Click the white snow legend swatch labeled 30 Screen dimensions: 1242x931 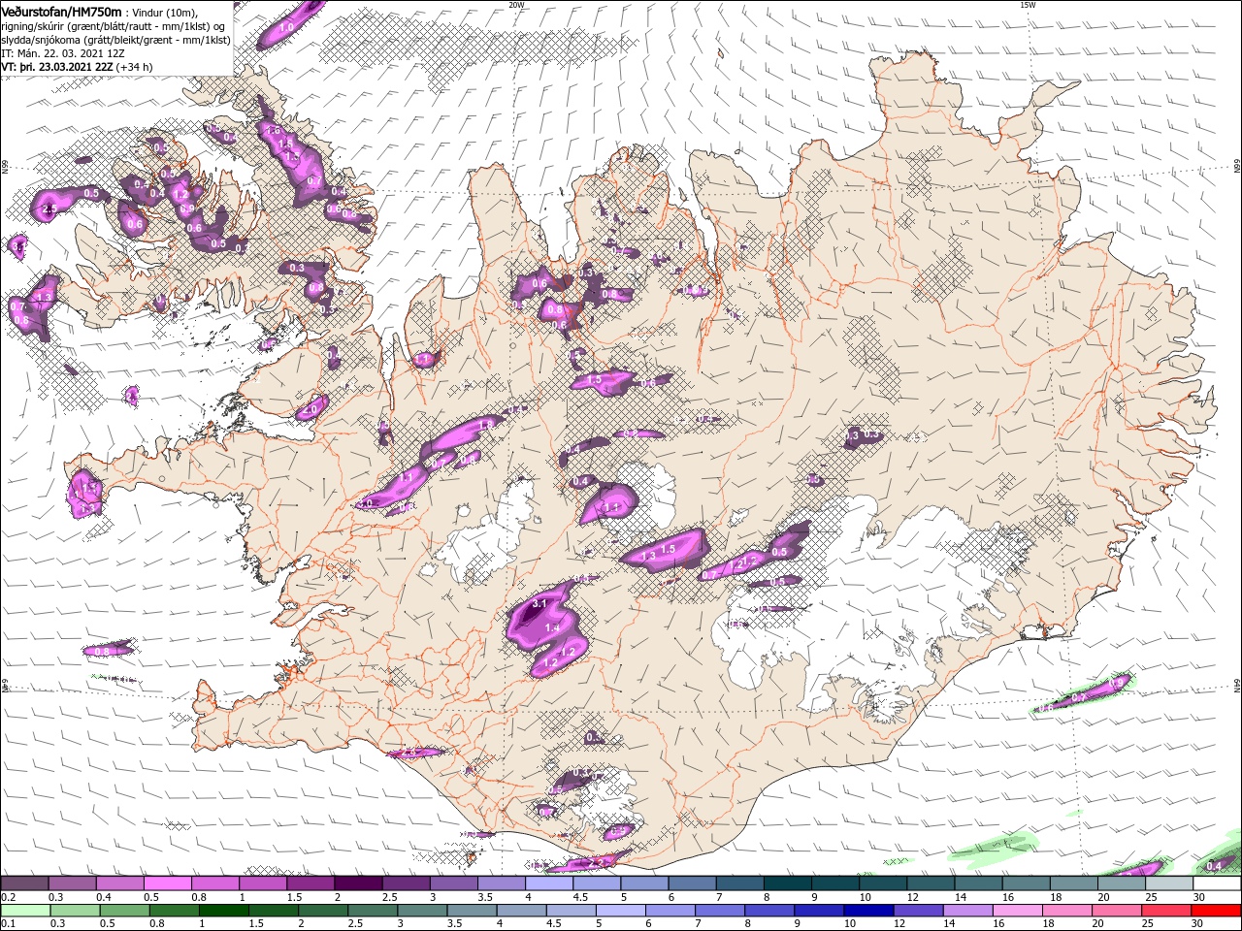(1217, 883)
